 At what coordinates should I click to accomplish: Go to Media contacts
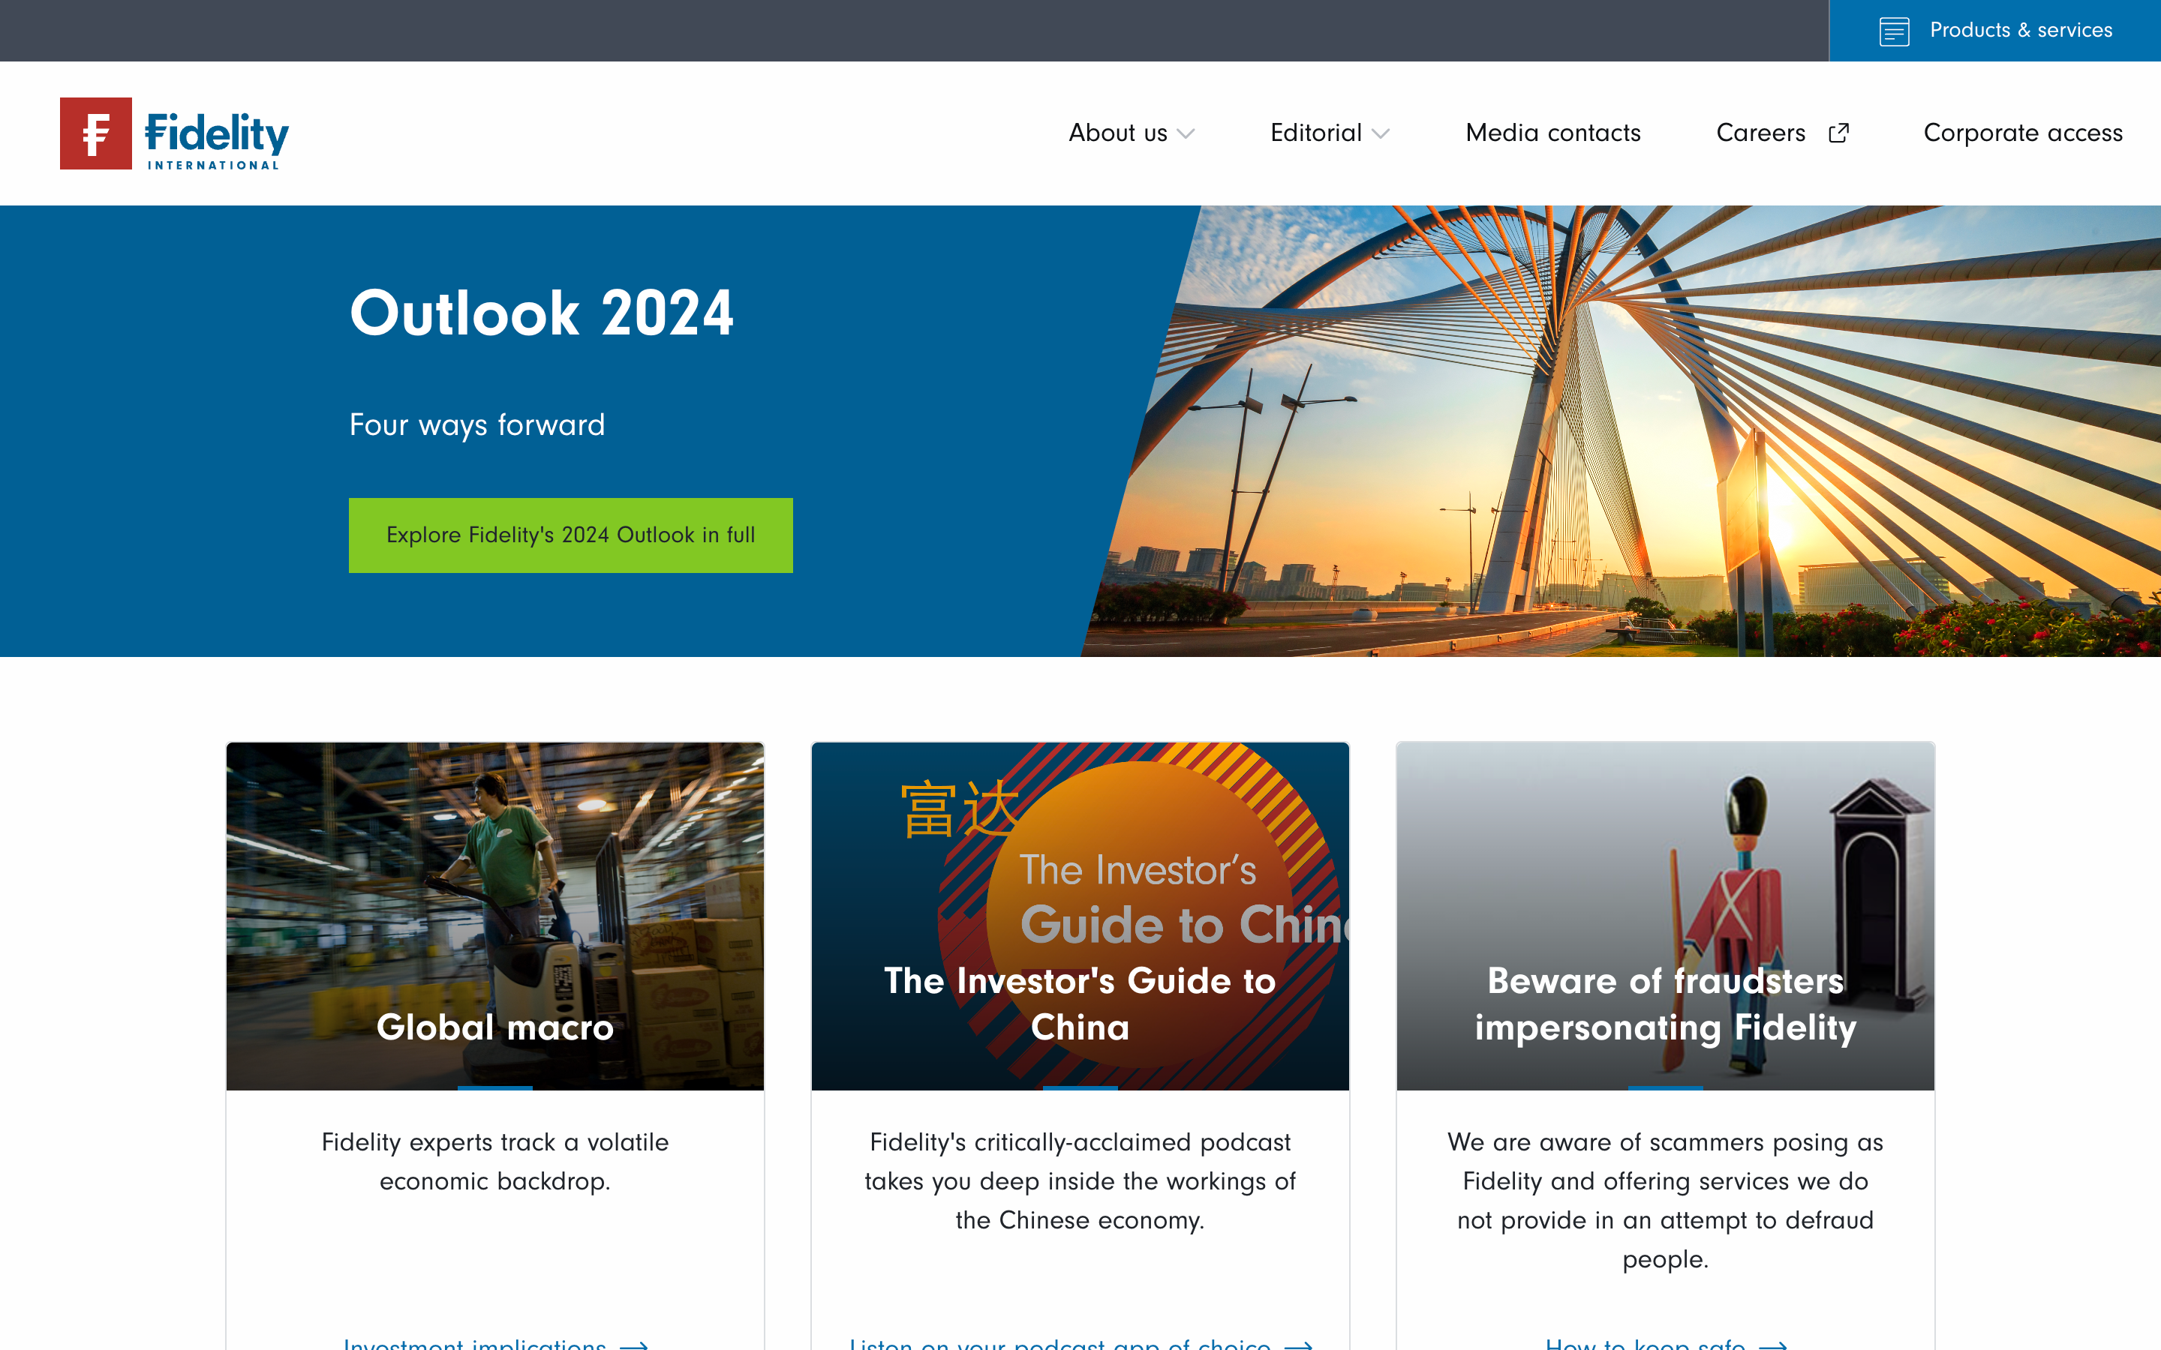pos(1553,133)
